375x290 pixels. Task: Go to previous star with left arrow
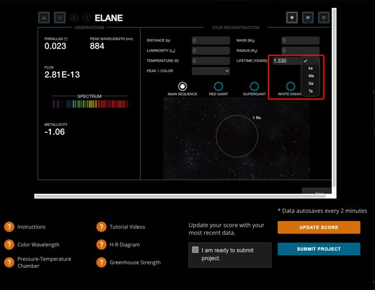tap(74, 17)
